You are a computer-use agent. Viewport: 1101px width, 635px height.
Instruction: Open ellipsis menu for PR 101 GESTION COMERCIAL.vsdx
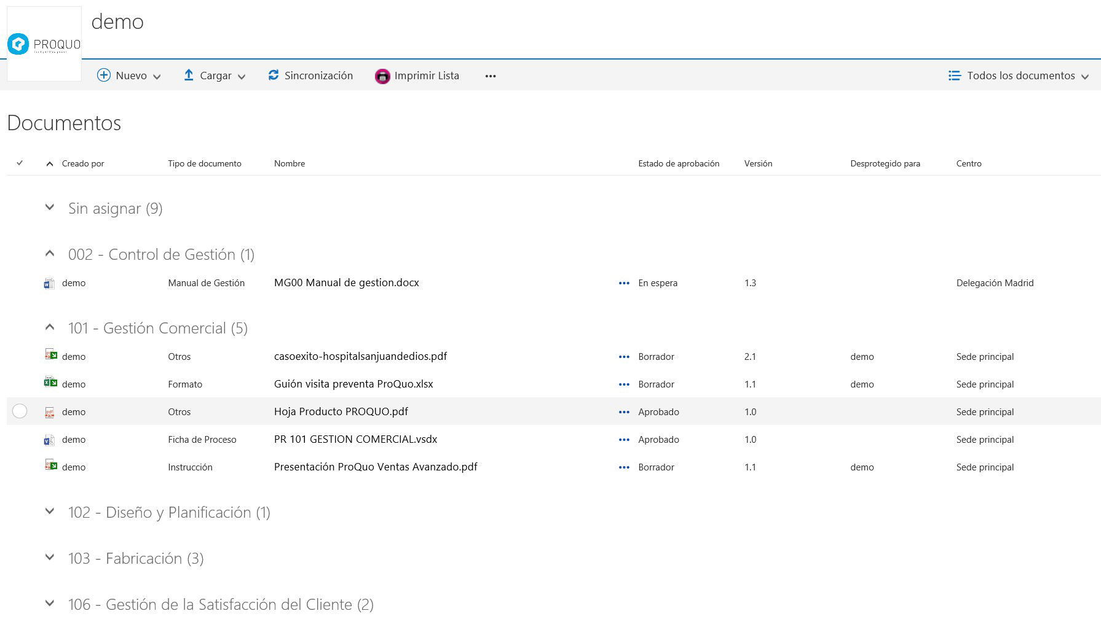pos(624,440)
